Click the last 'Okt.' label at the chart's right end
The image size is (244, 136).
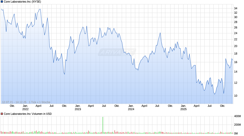[x=222, y=106]
